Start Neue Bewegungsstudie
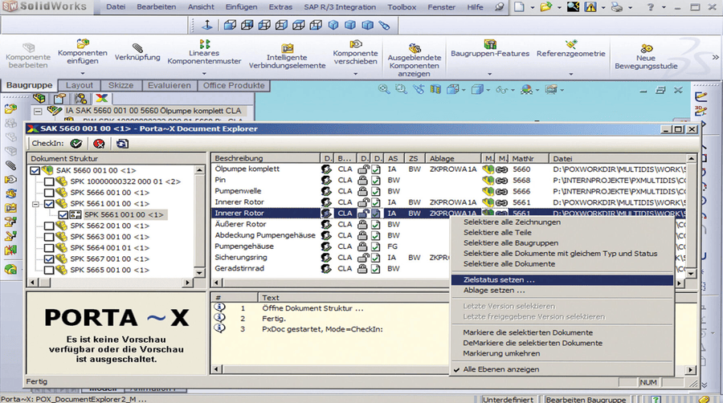Image resolution: width=723 pixels, height=403 pixels. tap(646, 56)
